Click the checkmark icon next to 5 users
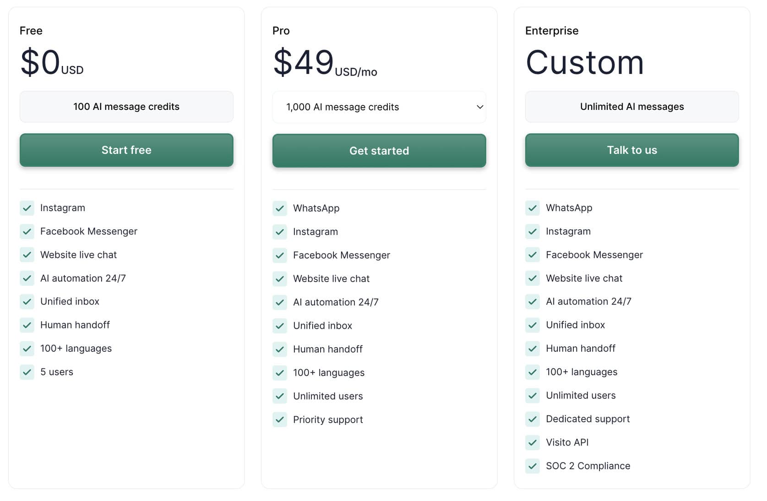This screenshot has height=501, width=767. click(x=27, y=372)
